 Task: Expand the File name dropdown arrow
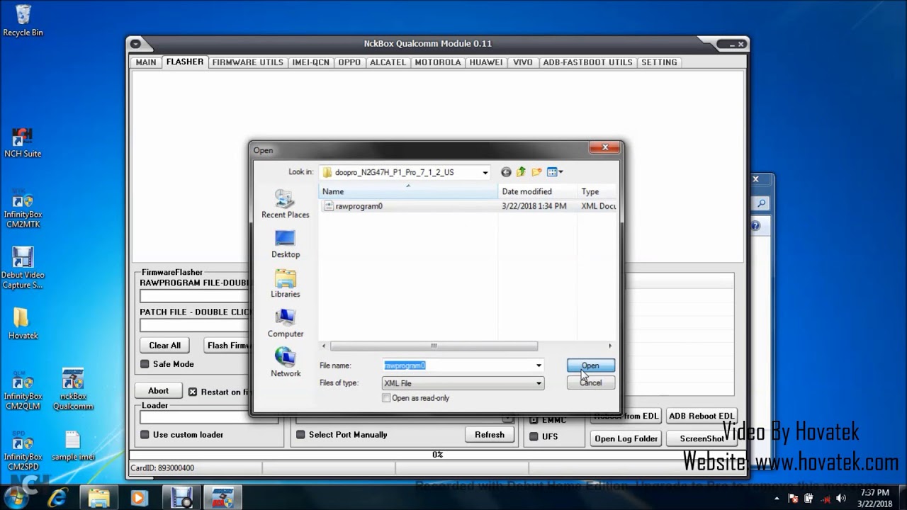(x=539, y=365)
